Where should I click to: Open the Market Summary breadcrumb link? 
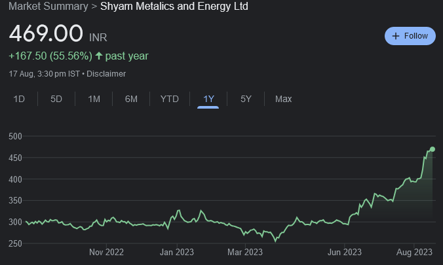48,6
